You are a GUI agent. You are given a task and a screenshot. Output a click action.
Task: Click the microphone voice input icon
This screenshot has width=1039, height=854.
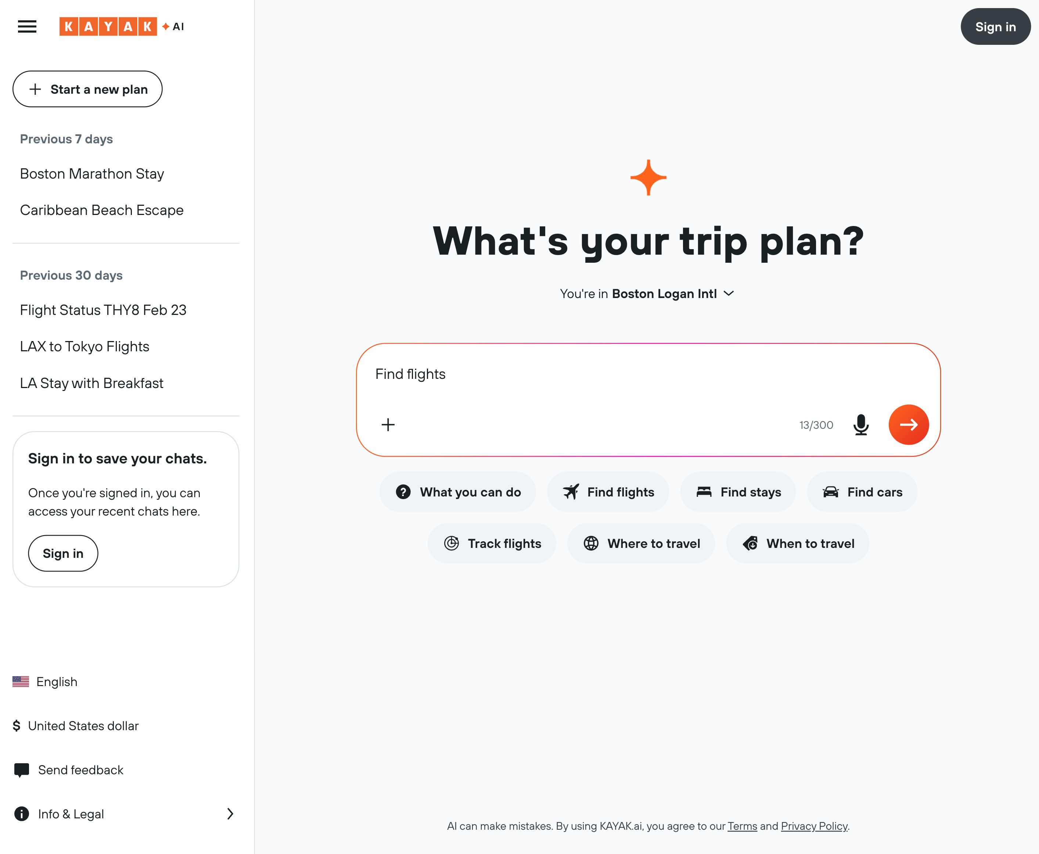tap(860, 424)
